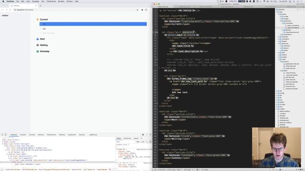Collapse the body node in Elements tree
This screenshot has width=305, height=171.
click(2, 144)
